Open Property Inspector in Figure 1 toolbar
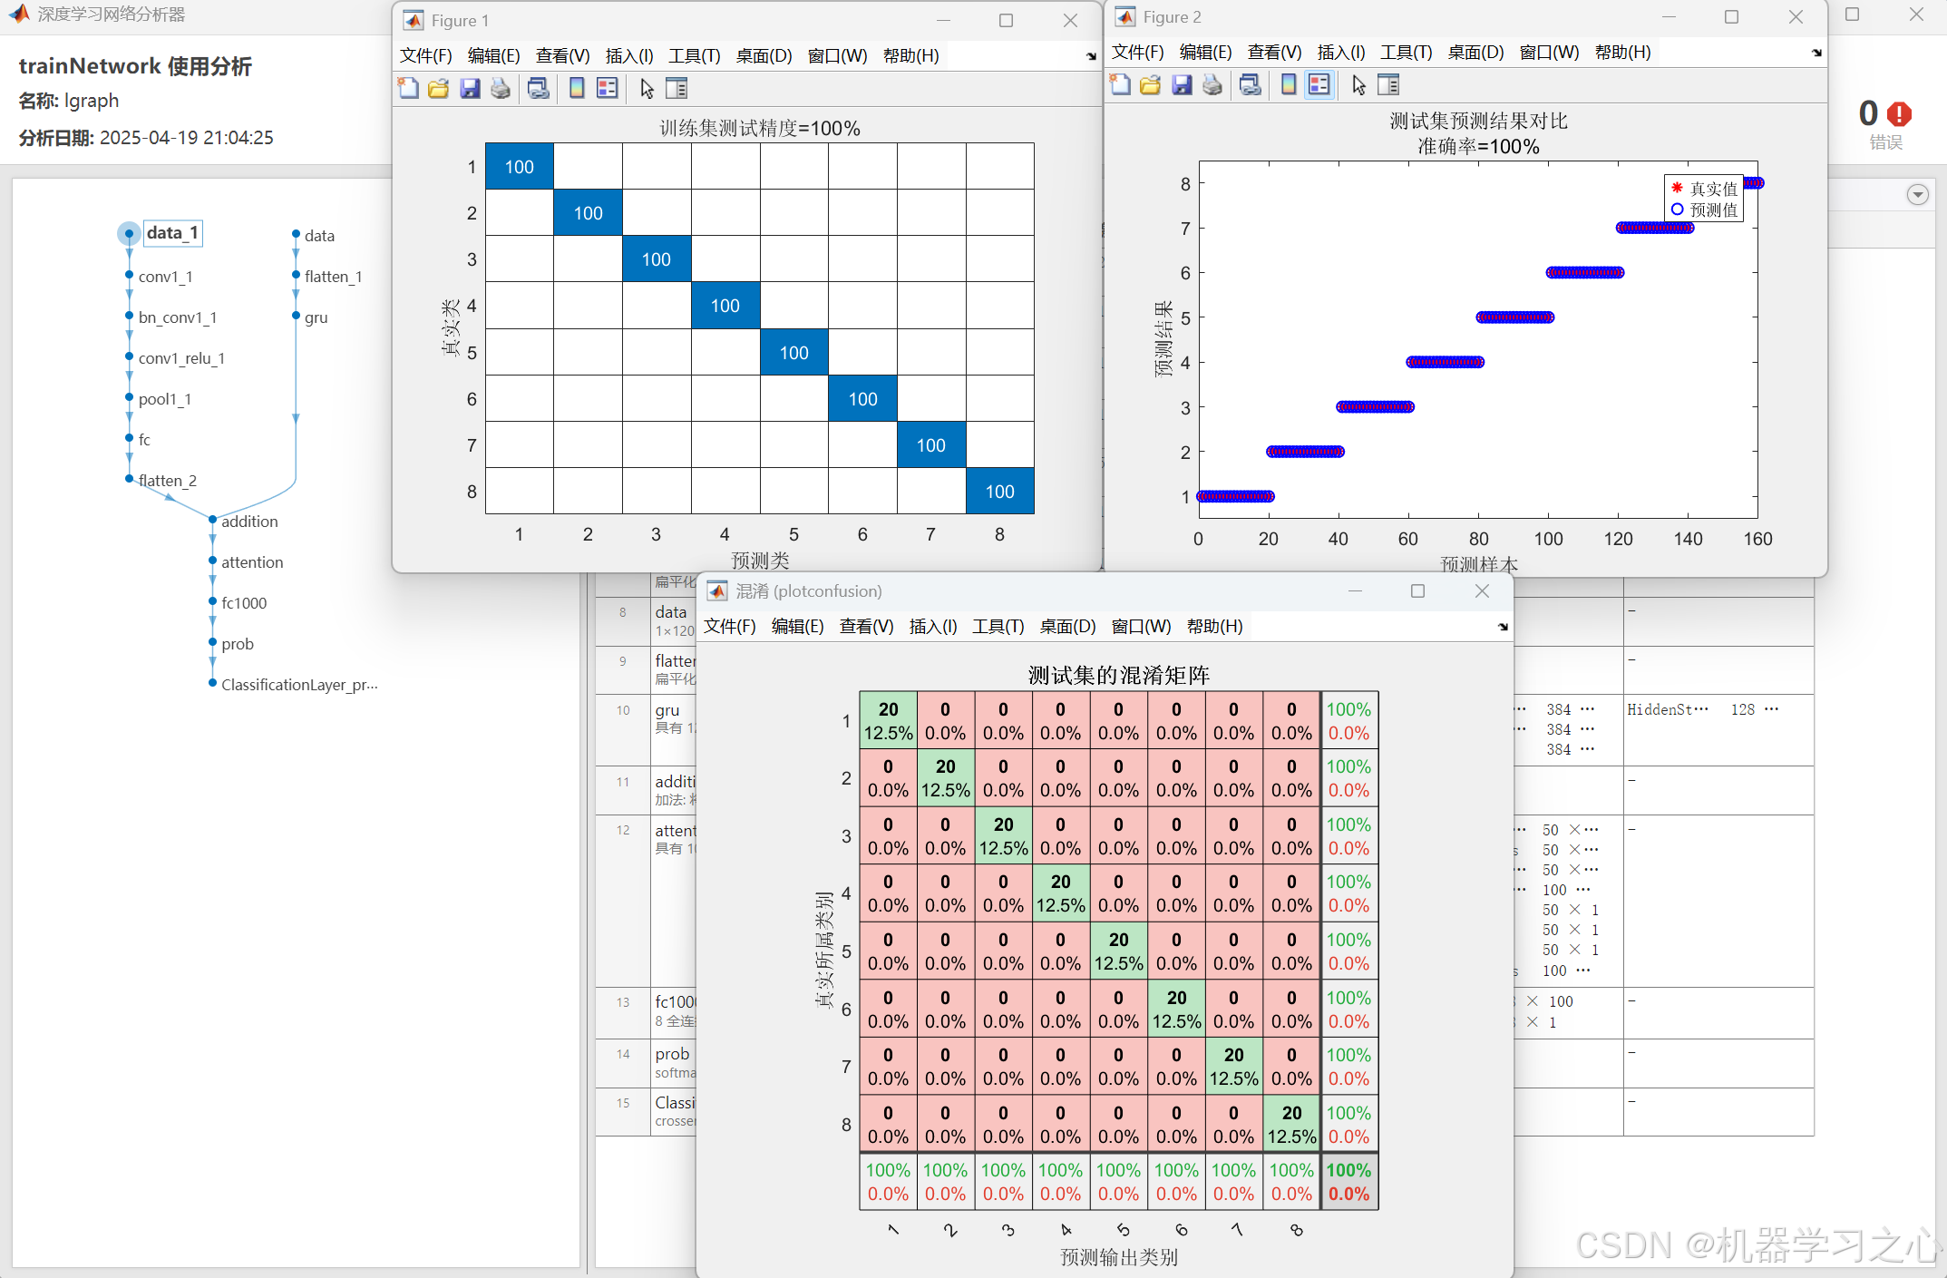The width and height of the screenshot is (1947, 1278). 677,88
